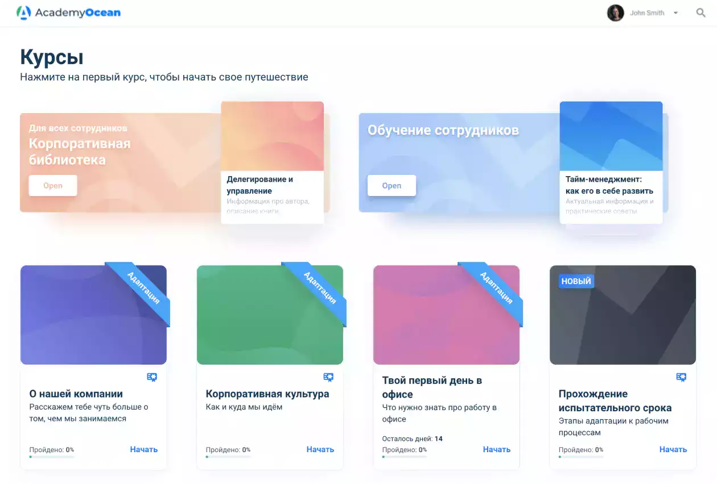Start the 'Твой первый день в офисе' course
The height and width of the screenshot is (484, 717).
coord(496,449)
